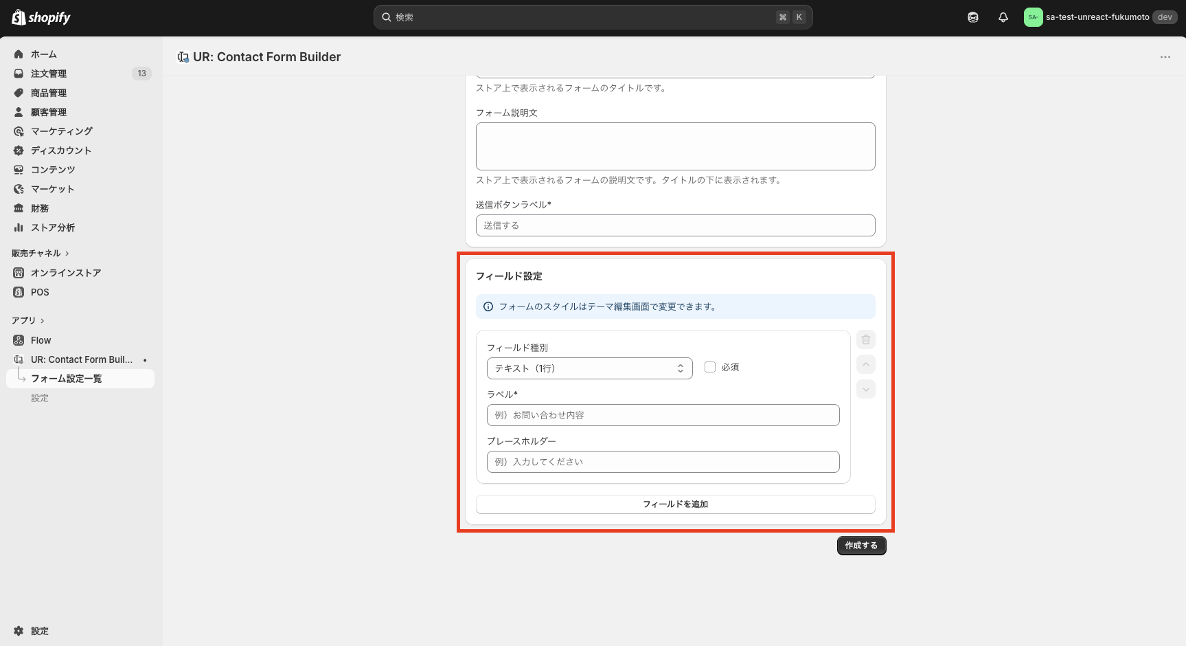Click the Shopify logo
This screenshot has width=1186, height=646.
[x=41, y=17]
